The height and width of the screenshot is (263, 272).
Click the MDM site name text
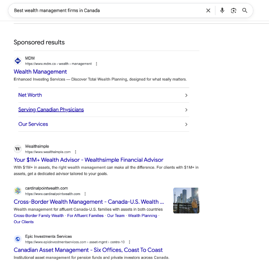(x=30, y=58)
